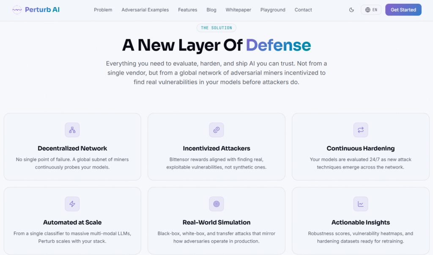
Task: Click the Decentralized Network node icon
Action: (72, 130)
